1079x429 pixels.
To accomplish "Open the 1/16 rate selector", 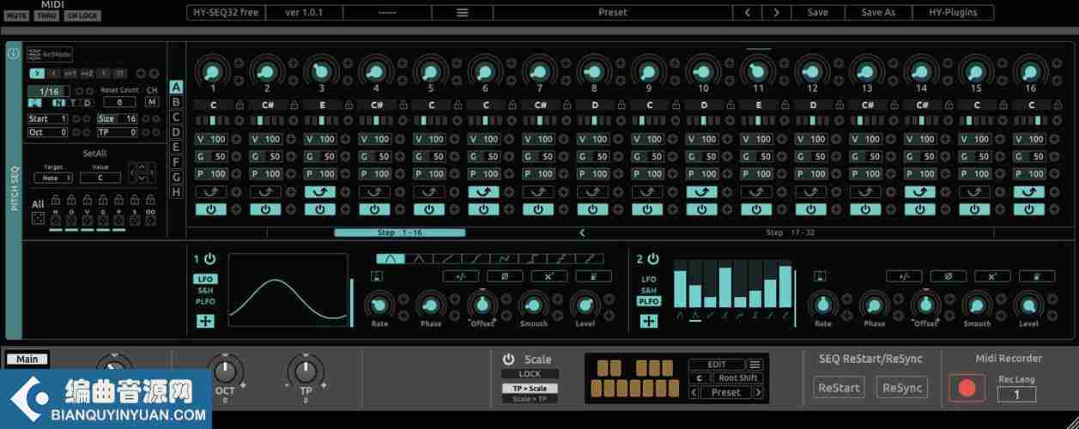I will (x=48, y=91).
